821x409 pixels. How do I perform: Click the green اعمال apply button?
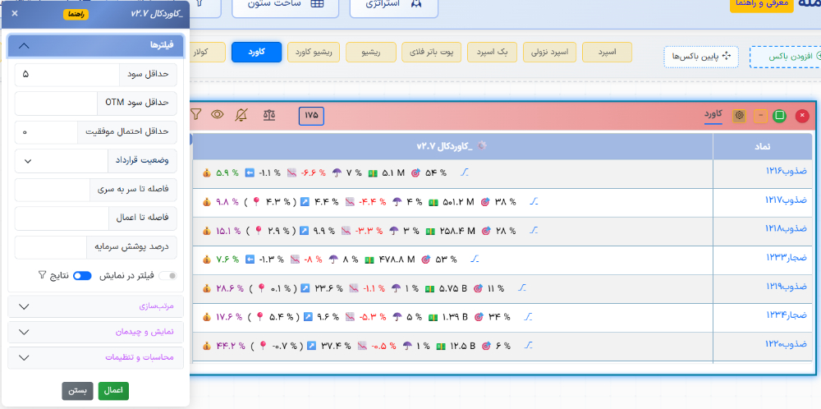[x=113, y=391]
